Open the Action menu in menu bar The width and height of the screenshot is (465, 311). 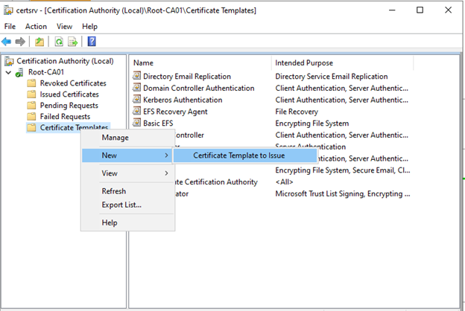[36, 26]
